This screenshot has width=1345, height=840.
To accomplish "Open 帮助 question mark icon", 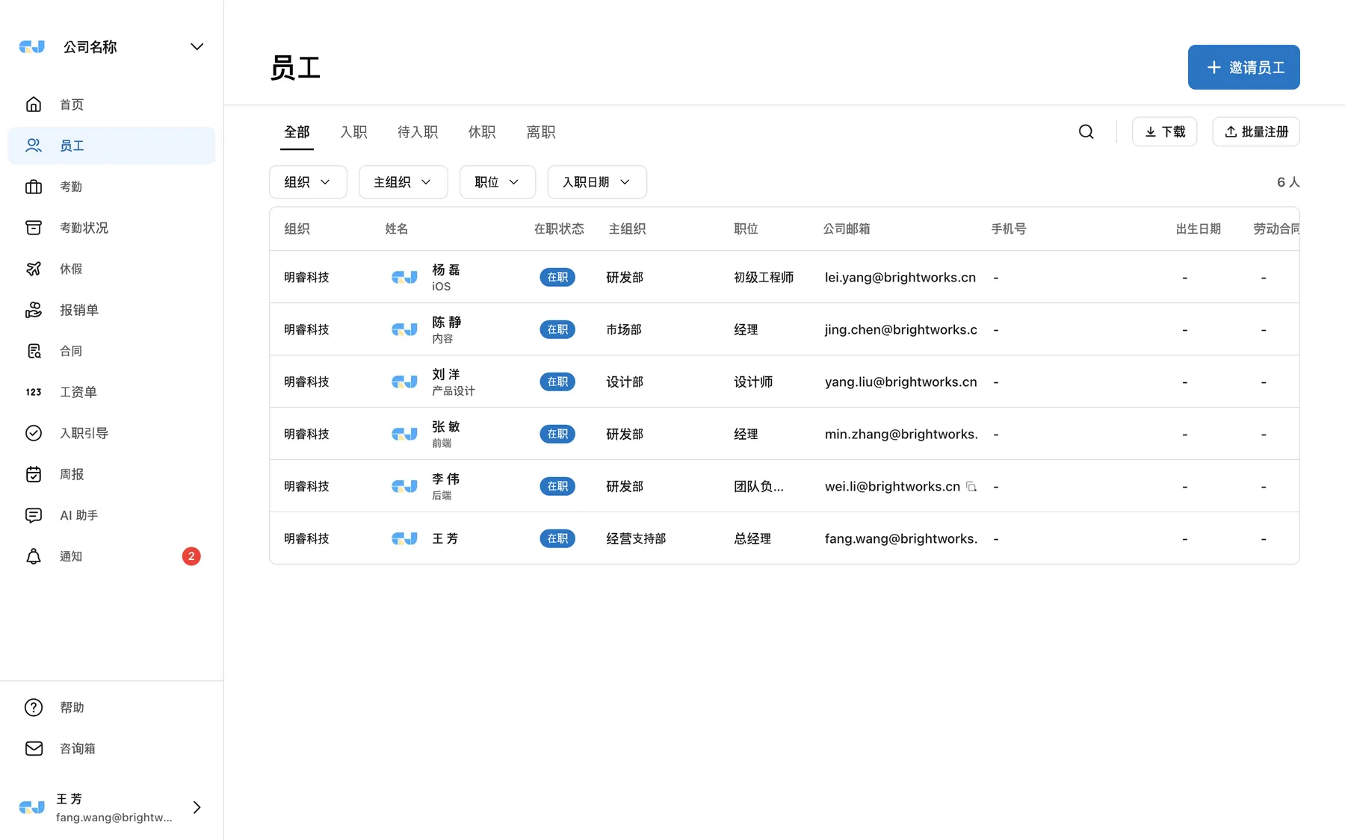I will click(x=34, y=707).
